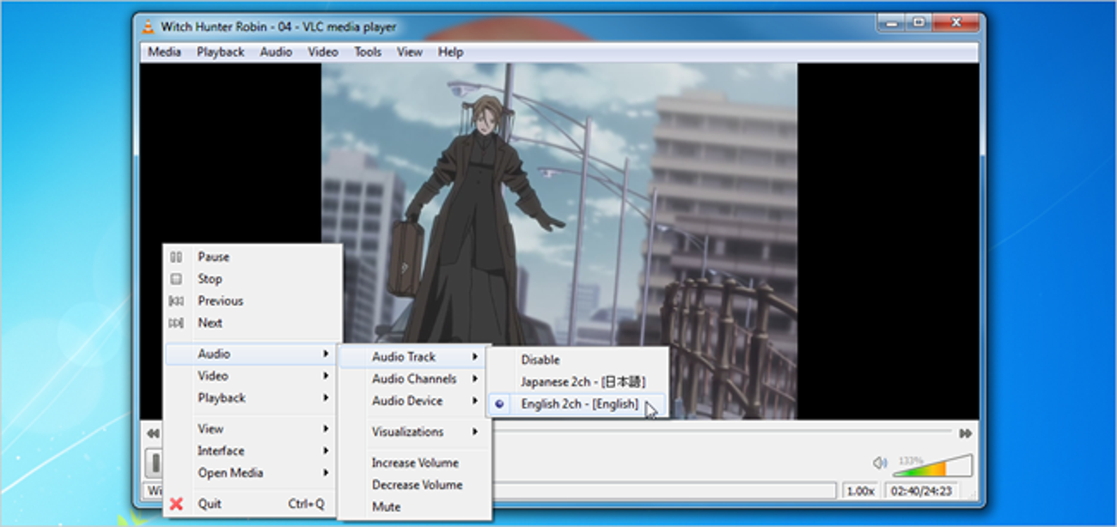Viewport: 1117px width, 527px height.
Task: Click the red Quit X icon
Action: tap(176, 504)
